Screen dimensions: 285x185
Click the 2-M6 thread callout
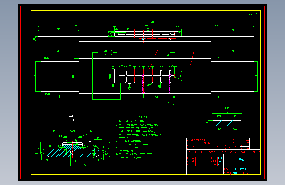pyautogui.click(x=77, y=161)
